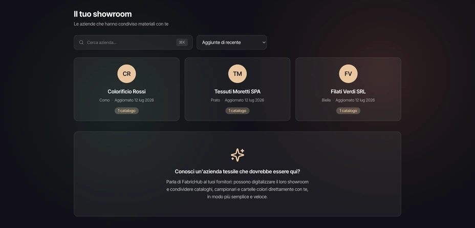The width and height of the screenshot is (475, 228).
Task: Click the Il tuo showroom heading
Action: click(x=103, y=14)
